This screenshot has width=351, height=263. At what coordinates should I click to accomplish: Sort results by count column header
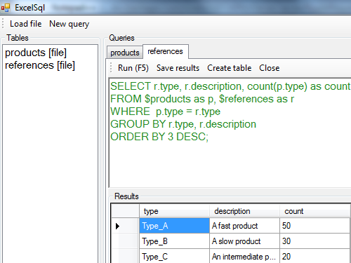[314, 211]
